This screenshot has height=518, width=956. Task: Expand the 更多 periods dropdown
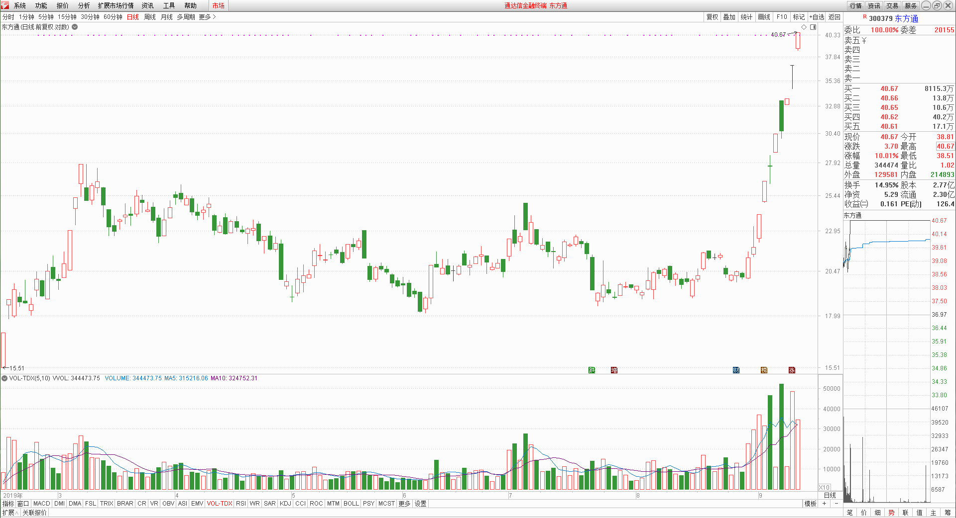coord(207,17)
